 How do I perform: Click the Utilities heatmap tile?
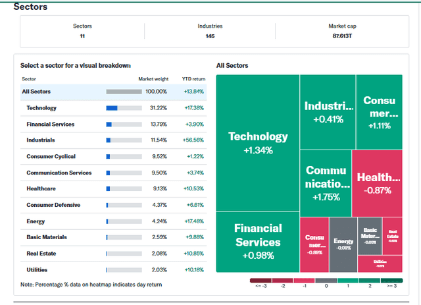click(380, 264)
